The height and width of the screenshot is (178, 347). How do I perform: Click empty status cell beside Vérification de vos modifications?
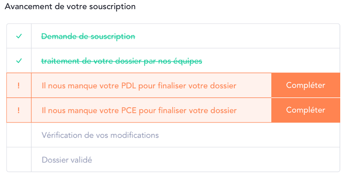pyautogui.click(x=19, y=135)
